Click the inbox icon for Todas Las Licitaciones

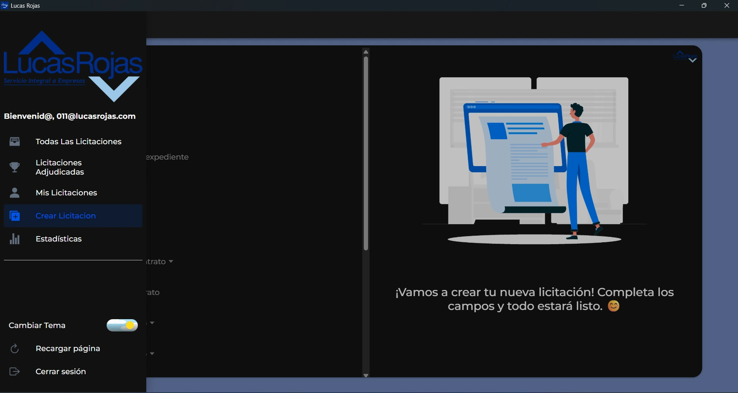coord(15,142)
